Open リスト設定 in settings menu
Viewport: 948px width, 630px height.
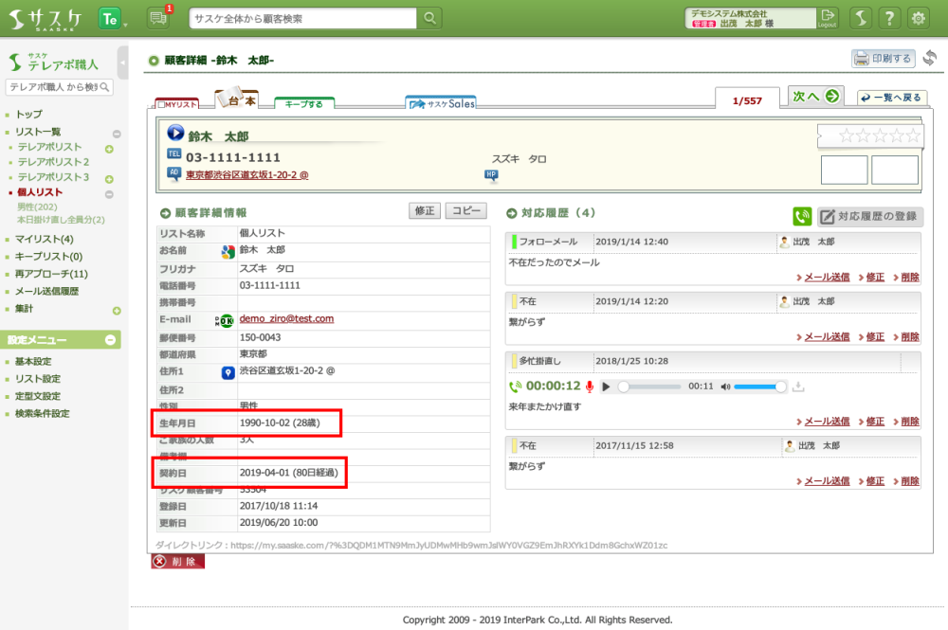[x=38, y=379]
